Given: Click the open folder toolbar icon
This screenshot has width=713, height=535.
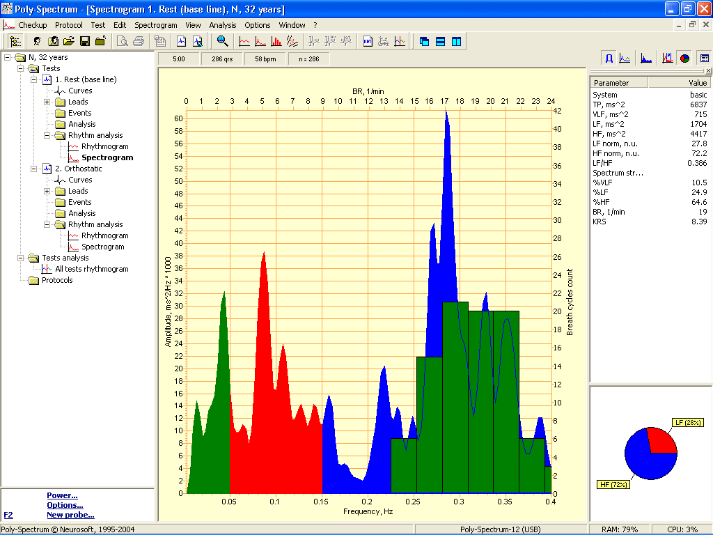Looking at the screenshot, I should 69,41.
